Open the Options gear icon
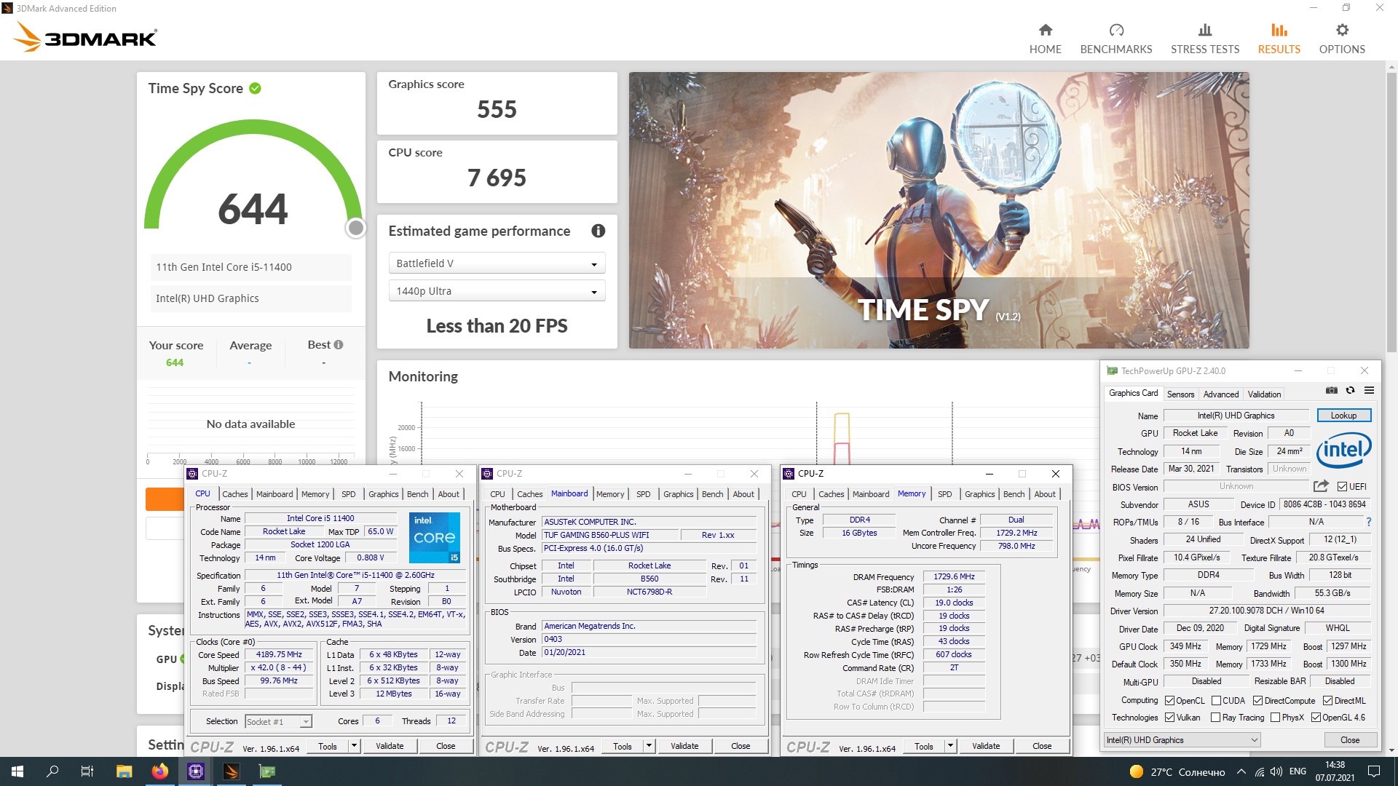The image size is (1398, 786). (1342, 31)
